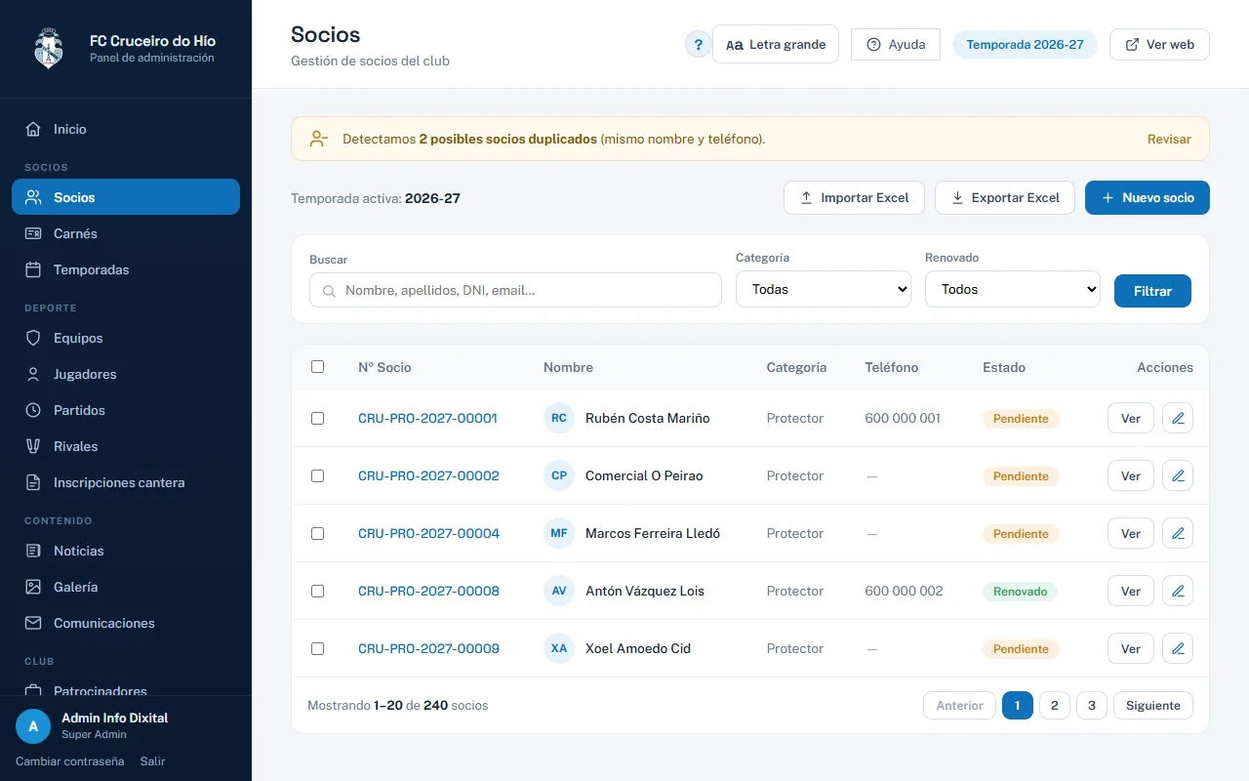Edit Xoel Amoedo Cid with pencil icon
1249x781 pixels.
pyautogui.click(x=1178, y=648)
